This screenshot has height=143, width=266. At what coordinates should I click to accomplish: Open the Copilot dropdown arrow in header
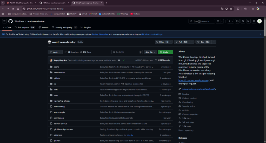pos(222,21)
